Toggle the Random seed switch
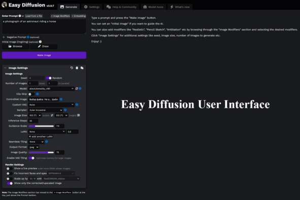The image size is (300, 200). 49,78
